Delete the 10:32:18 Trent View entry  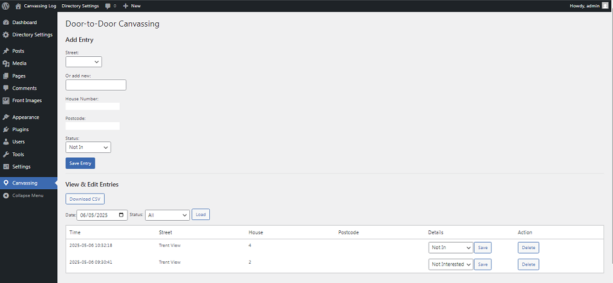tap(528, 247)
